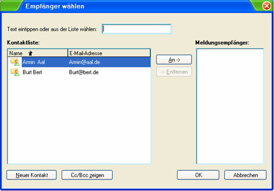Image resolution: width=274 pixels, height=191 pixels.
Task: Close the Empfänger wählen dialog
Action: [267, 6]
